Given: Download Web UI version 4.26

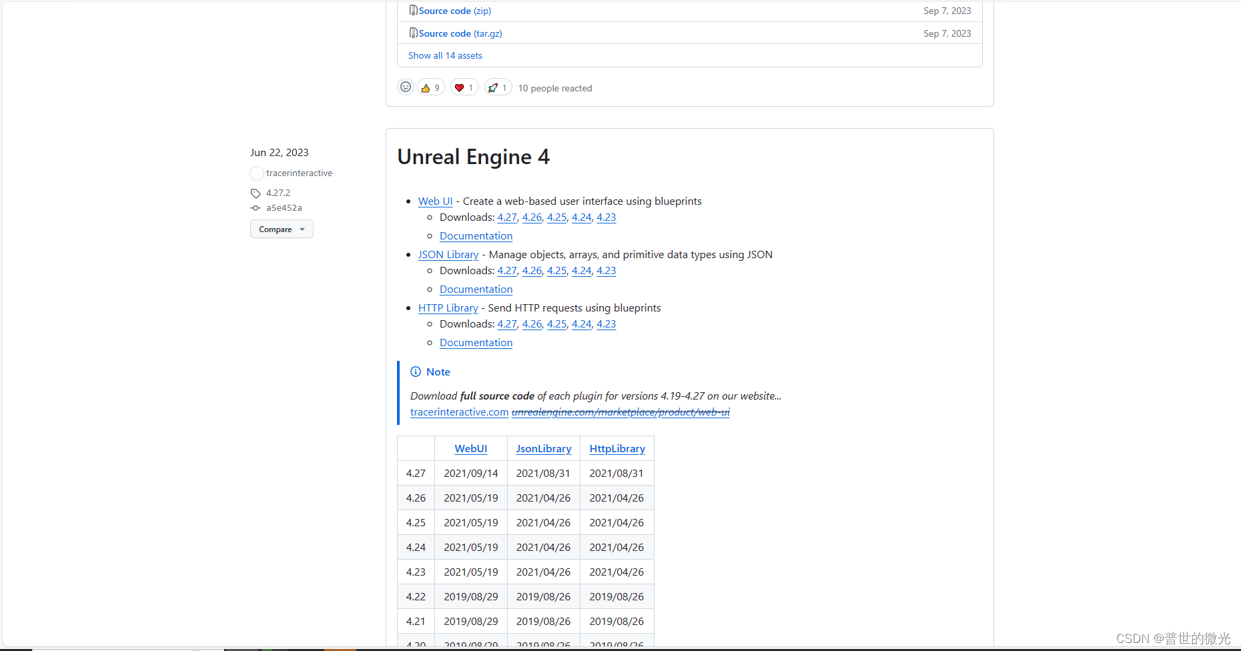Looking at the screenshot, I should (532, 217).
